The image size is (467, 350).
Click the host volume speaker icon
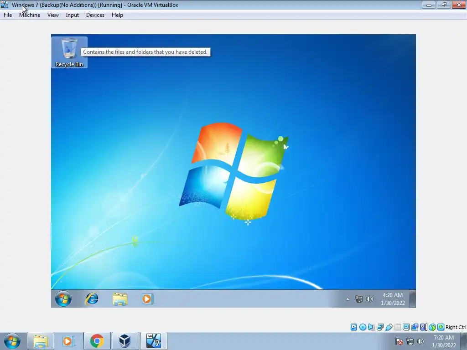[x=420, y=341]
